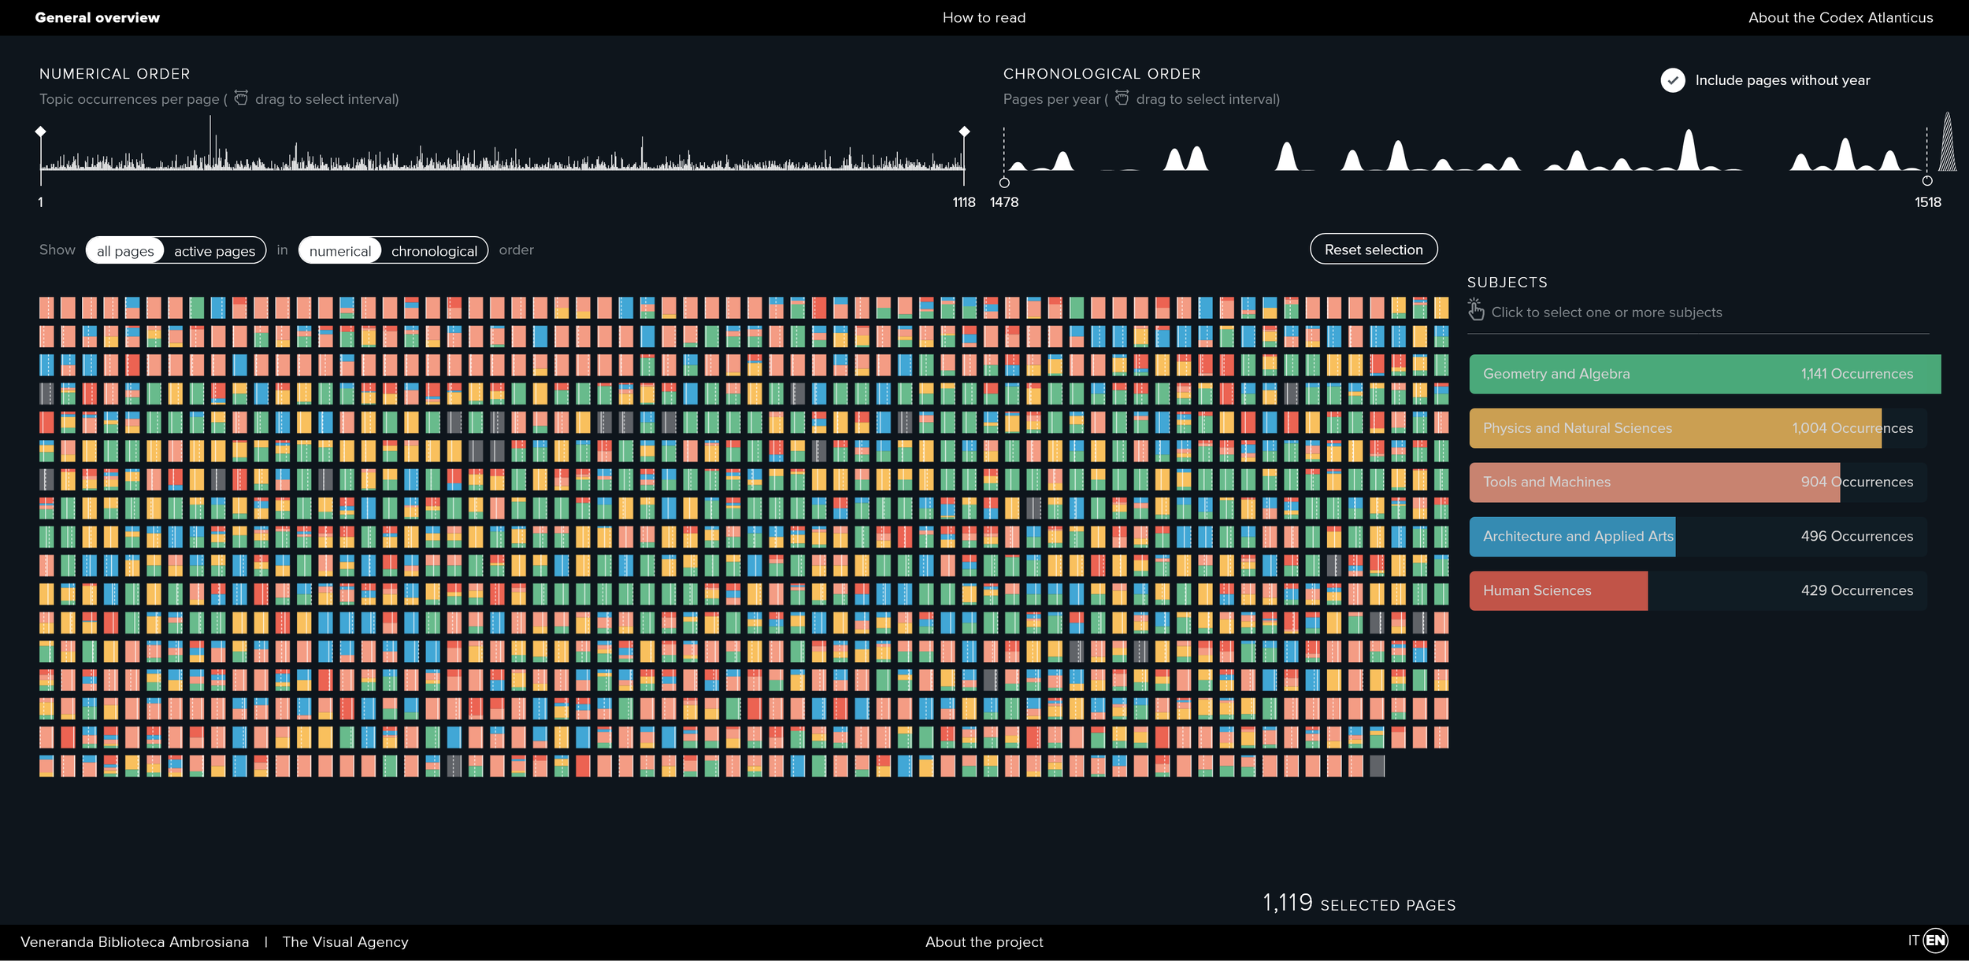Choose 'chronological' order option
This screenshot has width=1969, height=961.
[x=434, y=250]
